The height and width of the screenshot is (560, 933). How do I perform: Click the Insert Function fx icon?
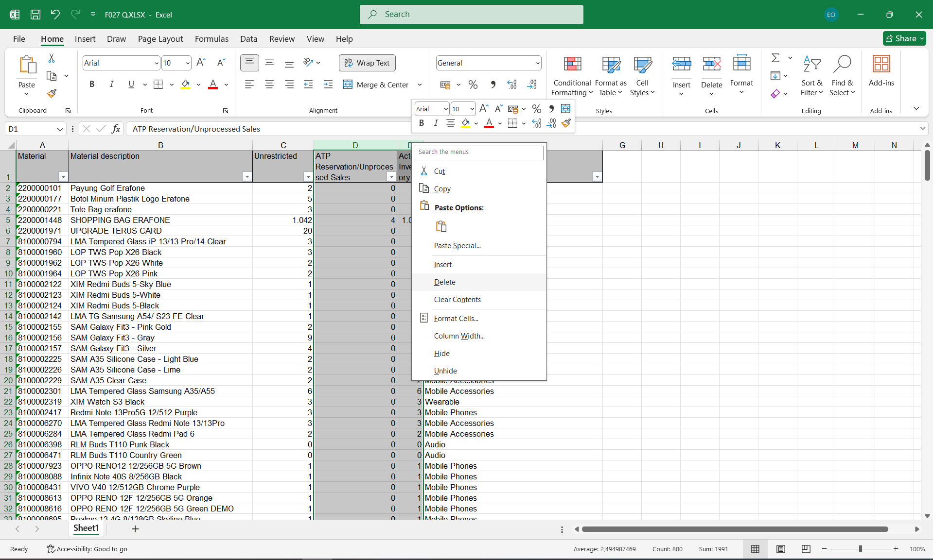[116, 129]
